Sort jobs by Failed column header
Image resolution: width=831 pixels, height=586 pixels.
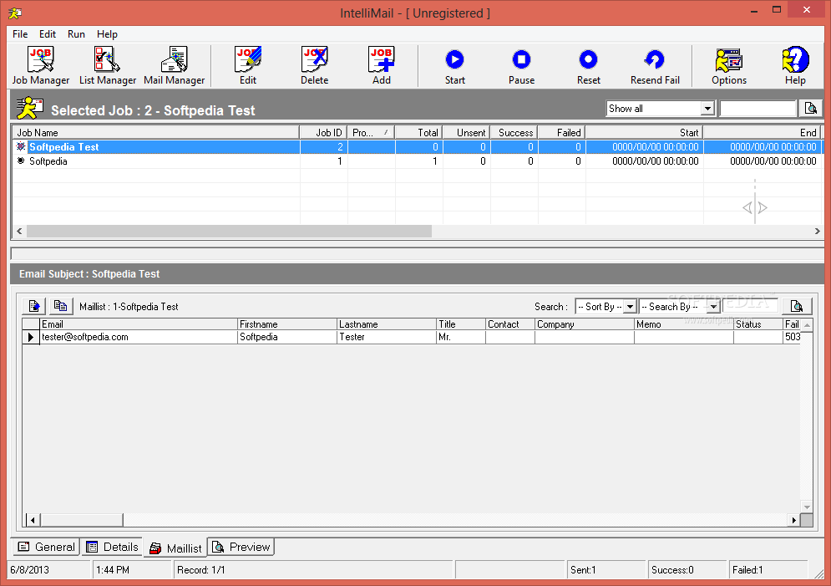[562, 133]
